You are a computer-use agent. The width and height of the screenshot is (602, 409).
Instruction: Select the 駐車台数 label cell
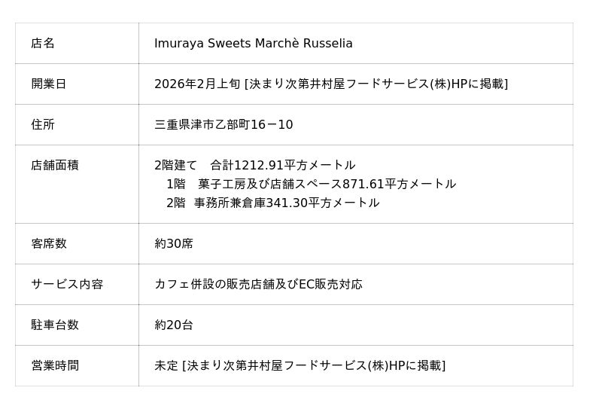[55, 325]
